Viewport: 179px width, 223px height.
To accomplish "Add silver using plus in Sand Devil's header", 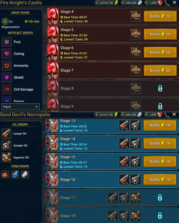I will [123, 115].
